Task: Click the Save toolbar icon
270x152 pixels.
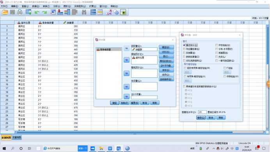Action: [x=12, y=12]
